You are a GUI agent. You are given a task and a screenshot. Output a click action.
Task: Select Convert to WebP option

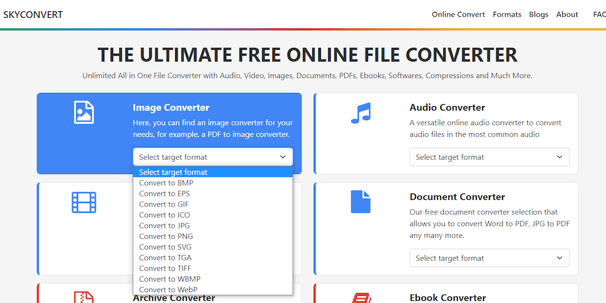coord(213,289)
